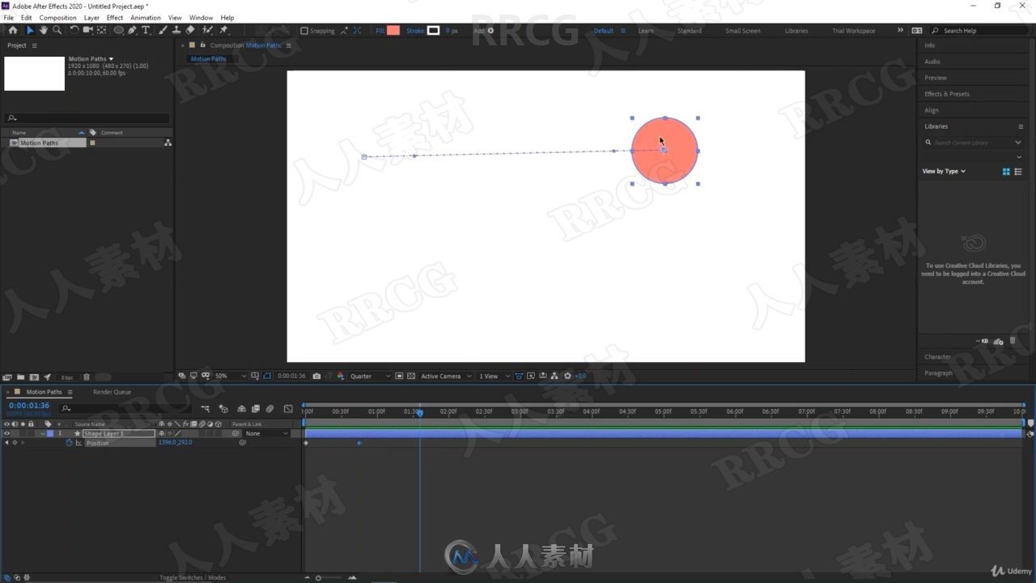
Task: Toggle mask and shape path visibility
Action: (267, 376)
